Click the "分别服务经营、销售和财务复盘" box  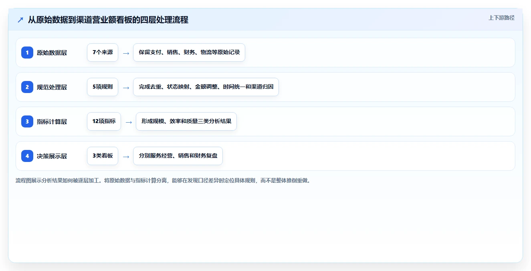[178, 156]
